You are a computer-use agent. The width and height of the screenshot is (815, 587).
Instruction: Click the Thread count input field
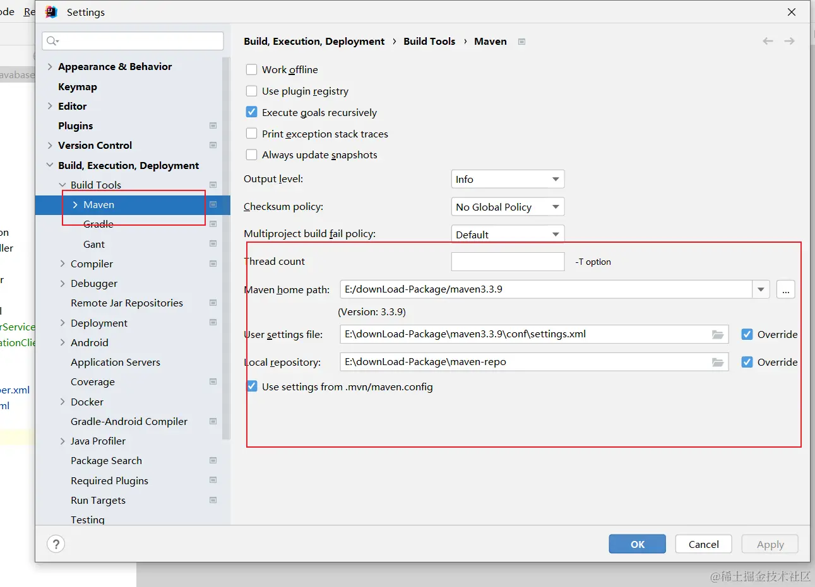[x=508, y=262]
